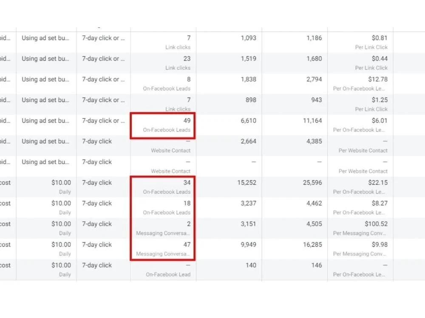Click the 943 impressions cell
This screenshot has width=425, height=318.
pos(316,100)
